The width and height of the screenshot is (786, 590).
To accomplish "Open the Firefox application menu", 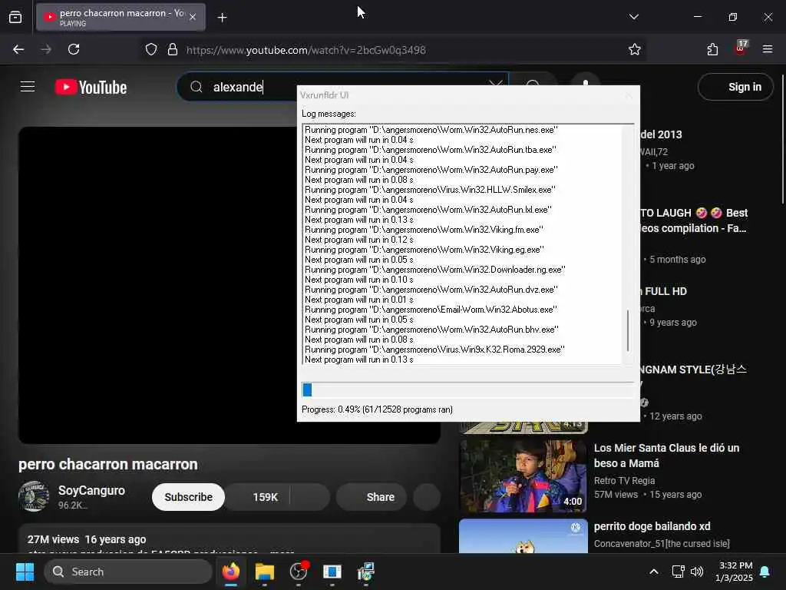I will 768,50.
